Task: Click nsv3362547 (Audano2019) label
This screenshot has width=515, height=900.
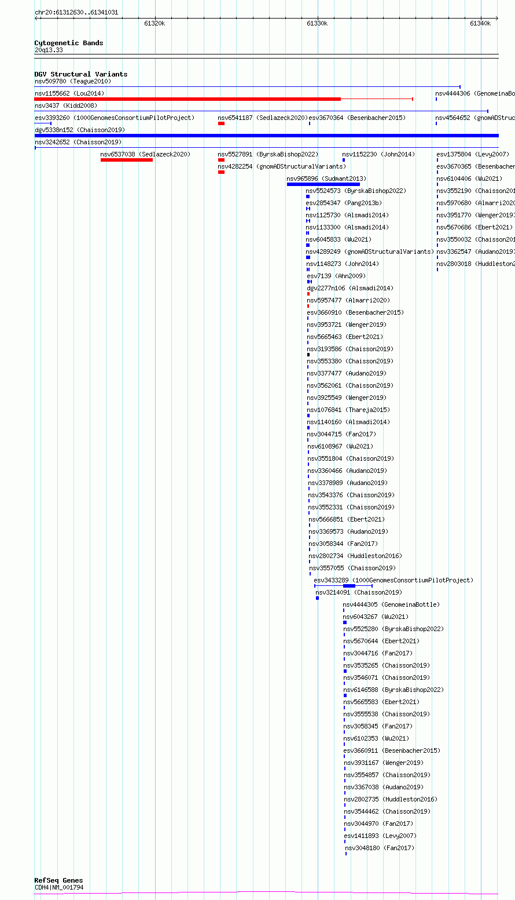Action: (476, 252)
